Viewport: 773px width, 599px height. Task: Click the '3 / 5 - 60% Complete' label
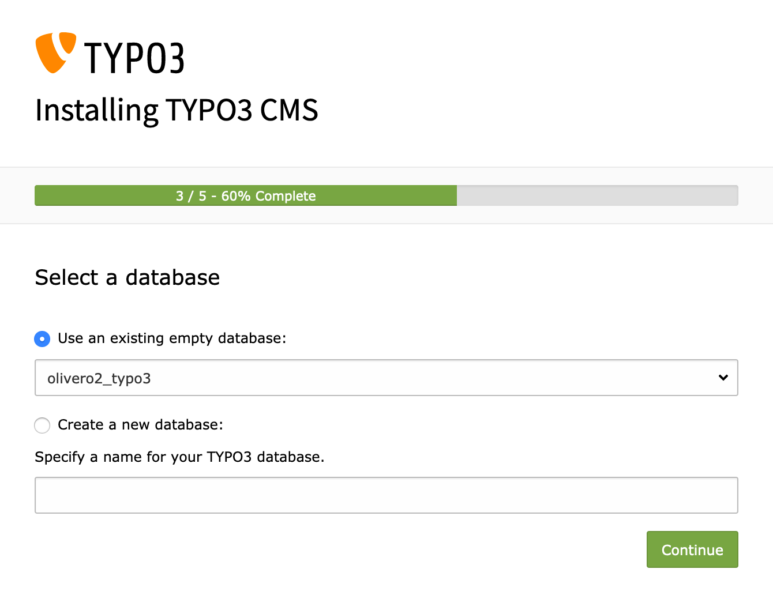click(246, 196)
